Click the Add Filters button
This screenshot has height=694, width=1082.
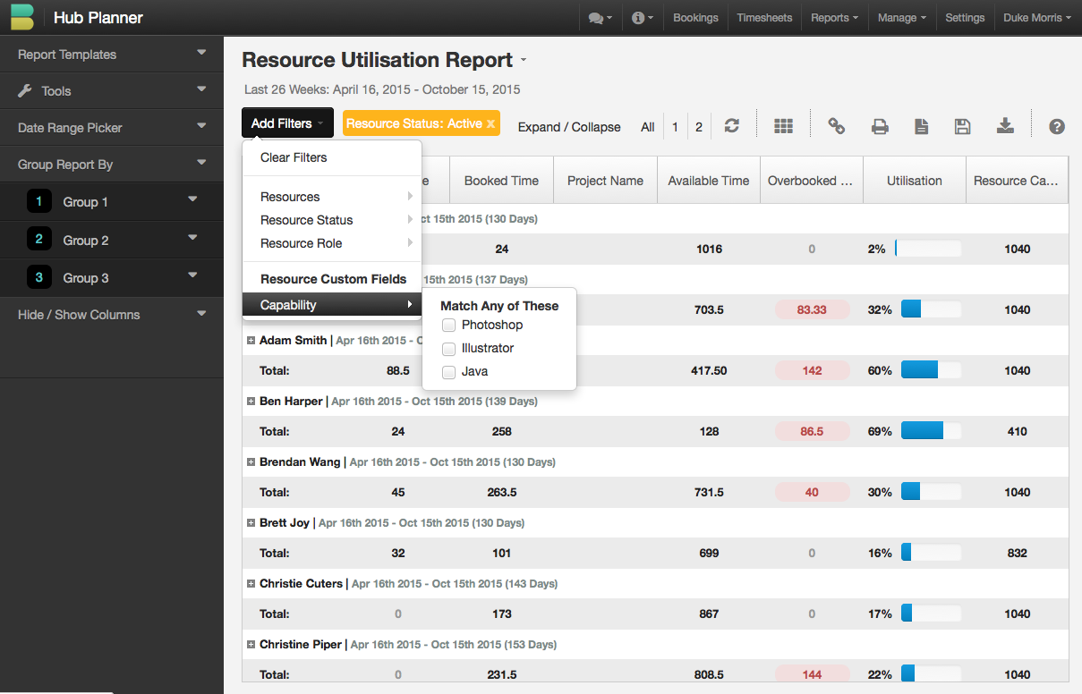click(287, 123)
